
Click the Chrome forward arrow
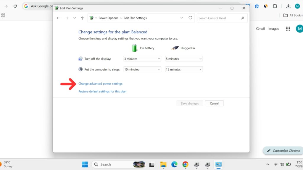(6, 6)
